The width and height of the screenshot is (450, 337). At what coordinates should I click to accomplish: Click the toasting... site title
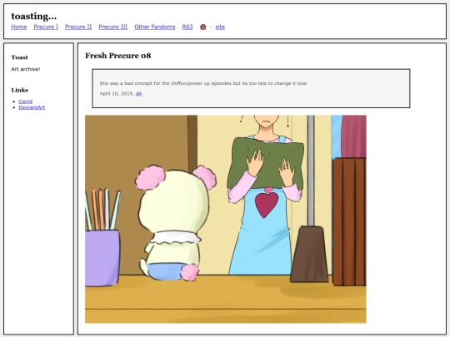34,16
